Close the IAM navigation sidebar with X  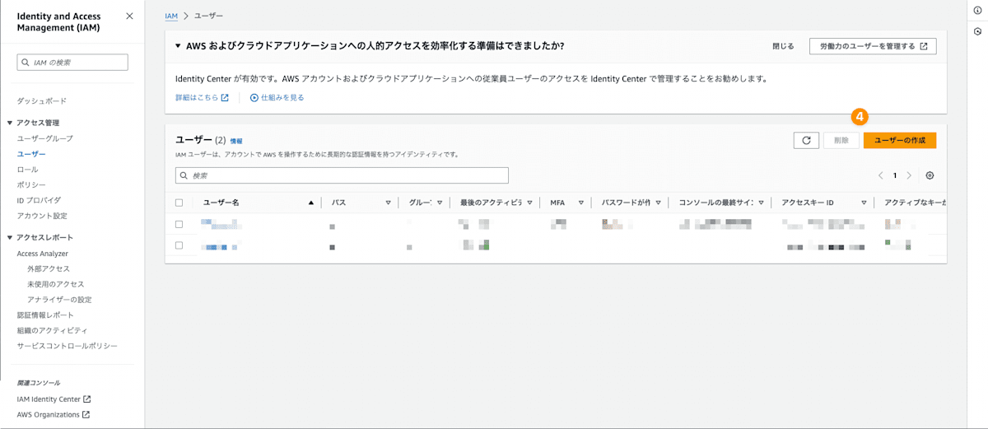(x=129, y=16)
